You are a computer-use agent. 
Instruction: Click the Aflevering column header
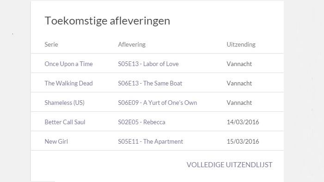[132, 44]
